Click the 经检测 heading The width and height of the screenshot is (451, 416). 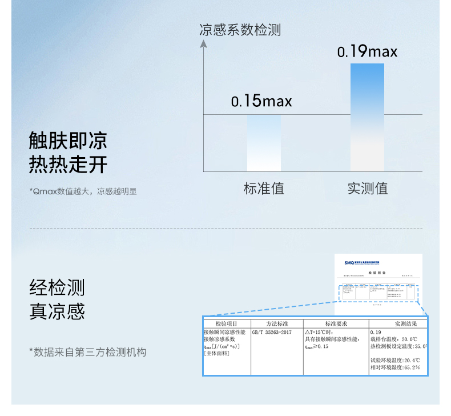[57, 287]
